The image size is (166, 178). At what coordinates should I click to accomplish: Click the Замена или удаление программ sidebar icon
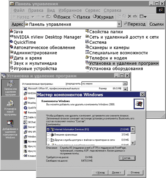tap(10, 88)
